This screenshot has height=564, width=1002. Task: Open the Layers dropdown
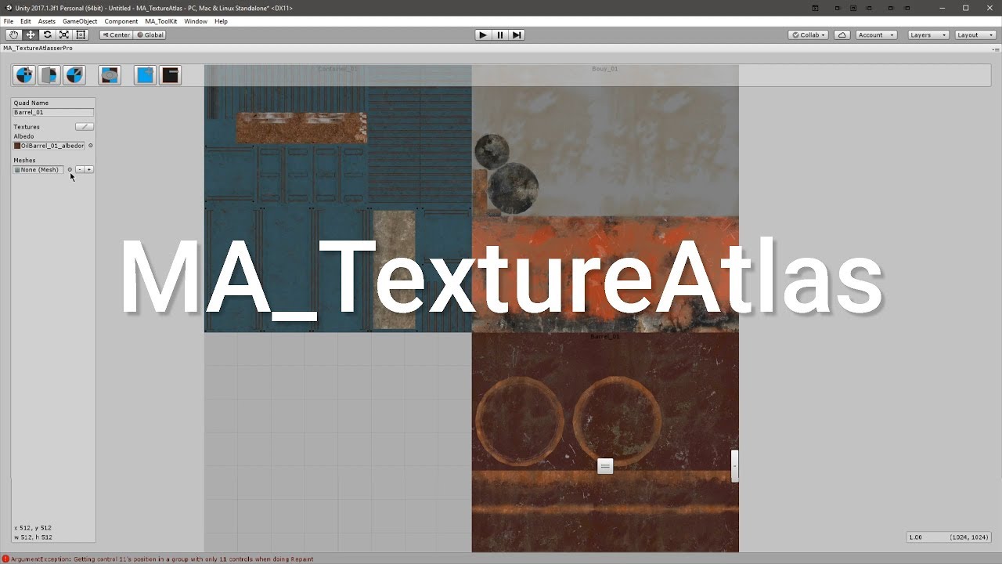pos(928,34)
